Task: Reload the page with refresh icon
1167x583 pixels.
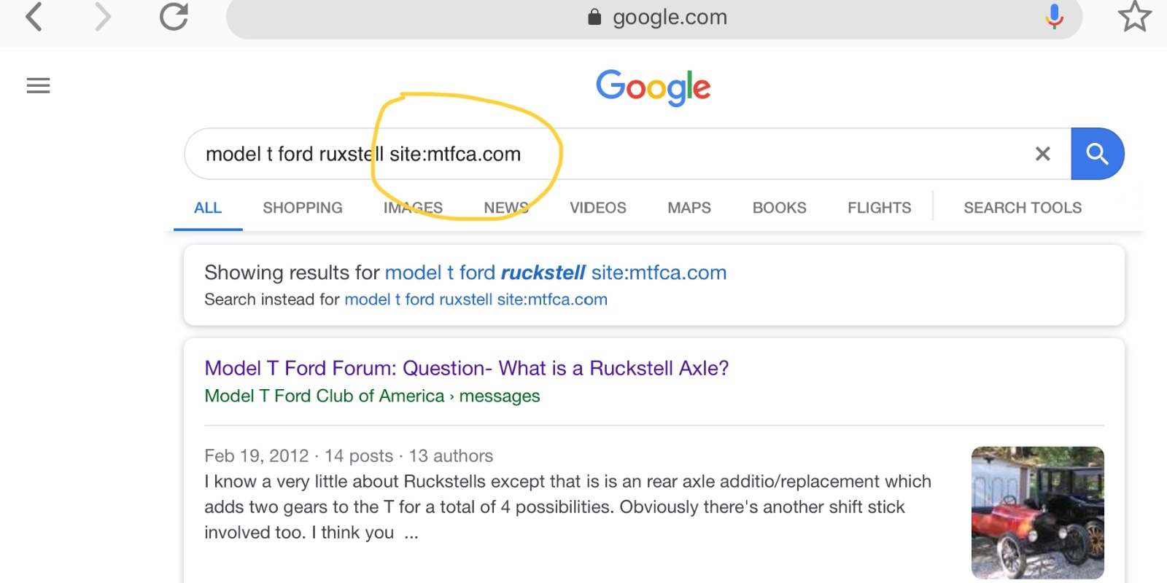Action: (174, 17)
